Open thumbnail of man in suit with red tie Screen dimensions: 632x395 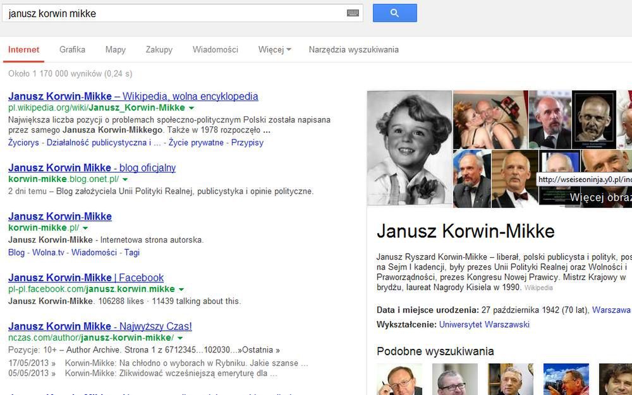tap(550, 119)
